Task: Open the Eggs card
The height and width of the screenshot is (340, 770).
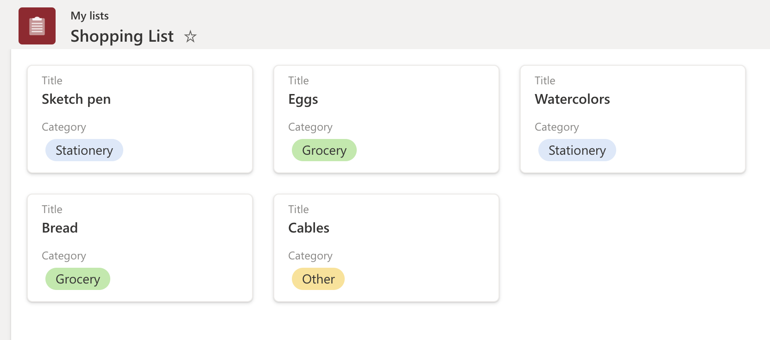Action: tap(386, 120)
